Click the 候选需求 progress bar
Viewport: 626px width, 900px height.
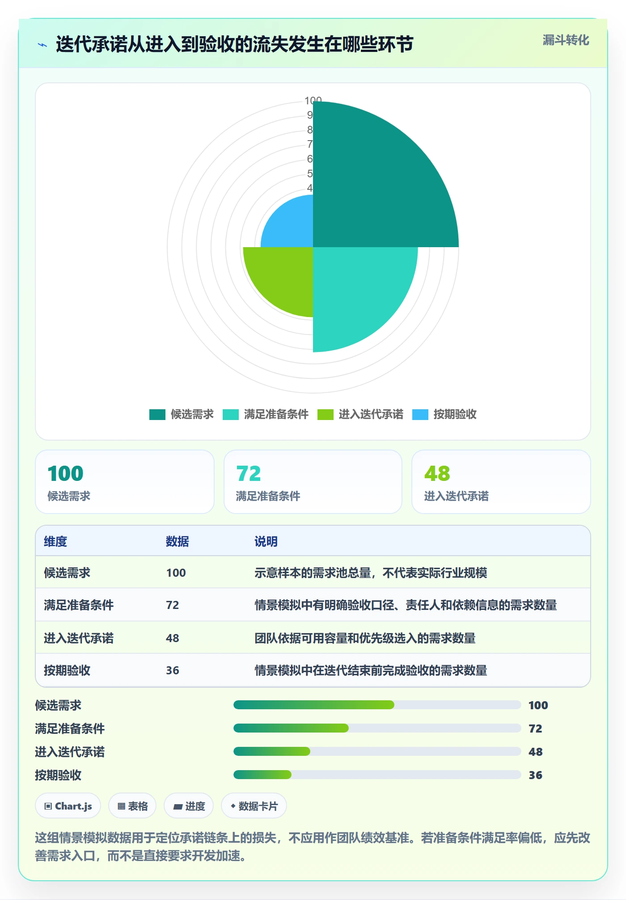click(377, 705)
